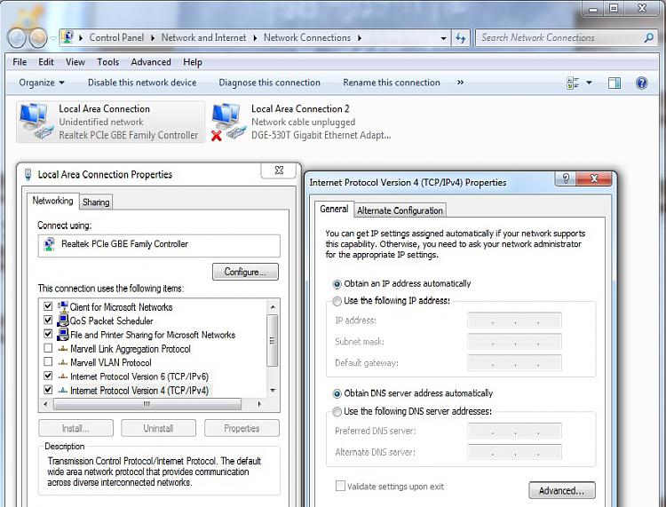Check Marvell Link Aggregation Protocol
666x507 pixels.
point(48,348)
